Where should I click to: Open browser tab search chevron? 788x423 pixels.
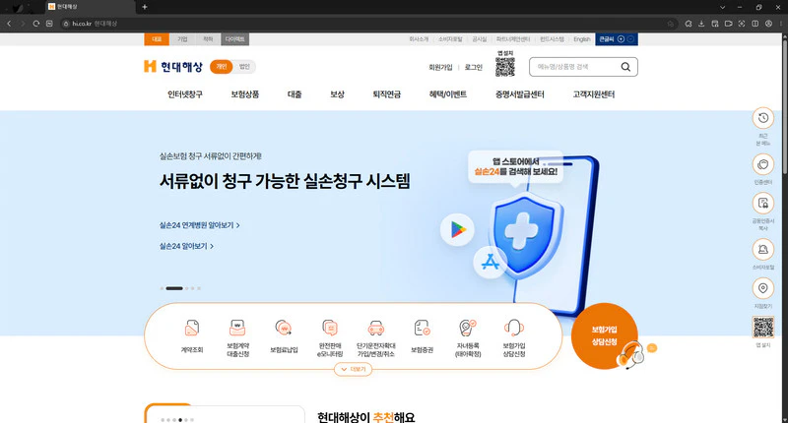(722, 7)
